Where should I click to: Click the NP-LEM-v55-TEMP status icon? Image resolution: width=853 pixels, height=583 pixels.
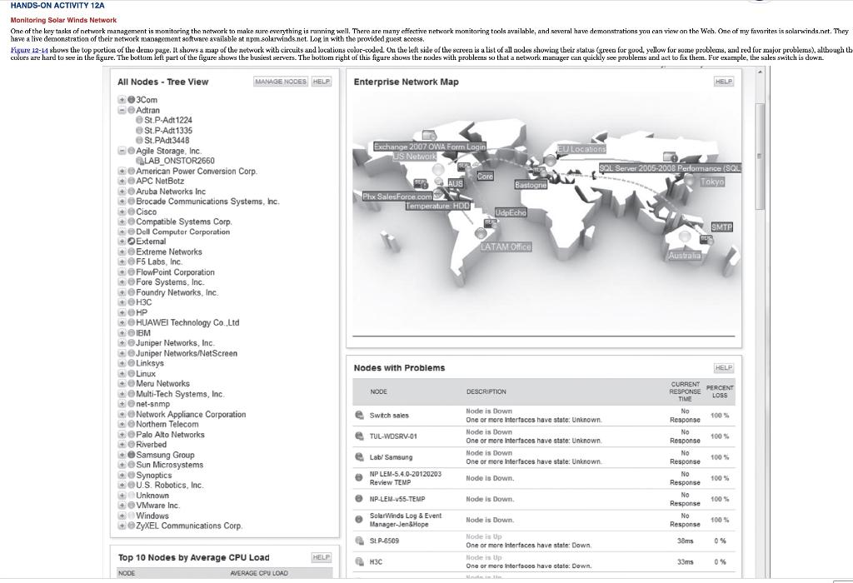pyautogui.click(x=359, y=499)
